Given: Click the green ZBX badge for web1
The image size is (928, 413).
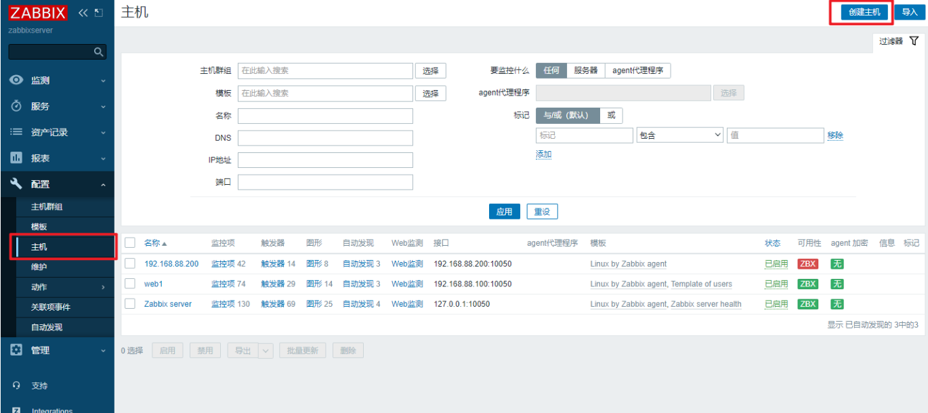Looking at the screenshot, I should (807, 284).
